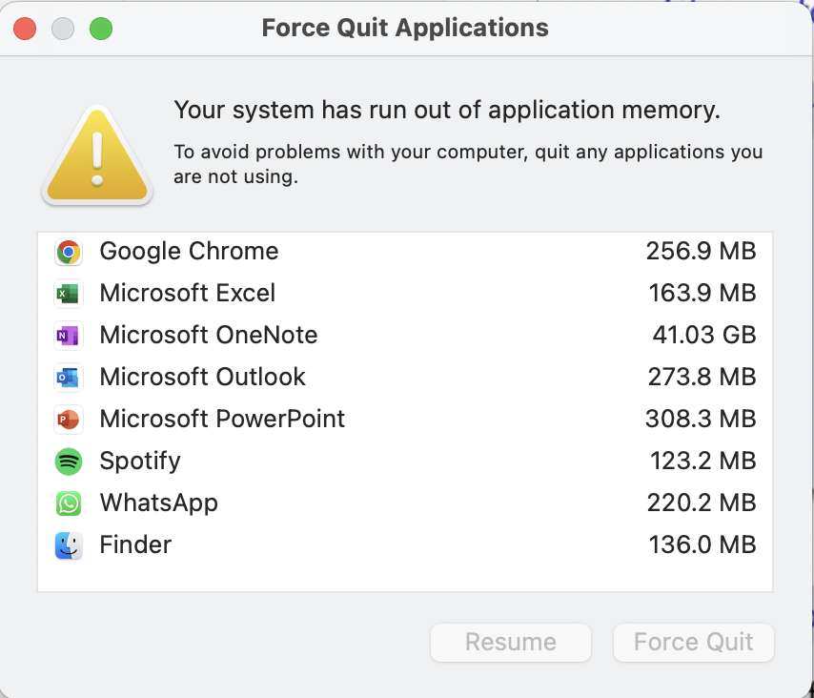
Task: Select Microsoft OneNote application name
Action: tap(208, 335)
